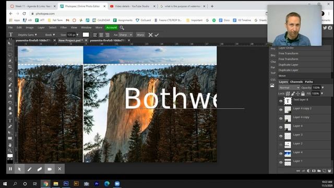Click the font size input field
Image resolution: width=334 pixels, height=188 pixels.
coord(71,35)
